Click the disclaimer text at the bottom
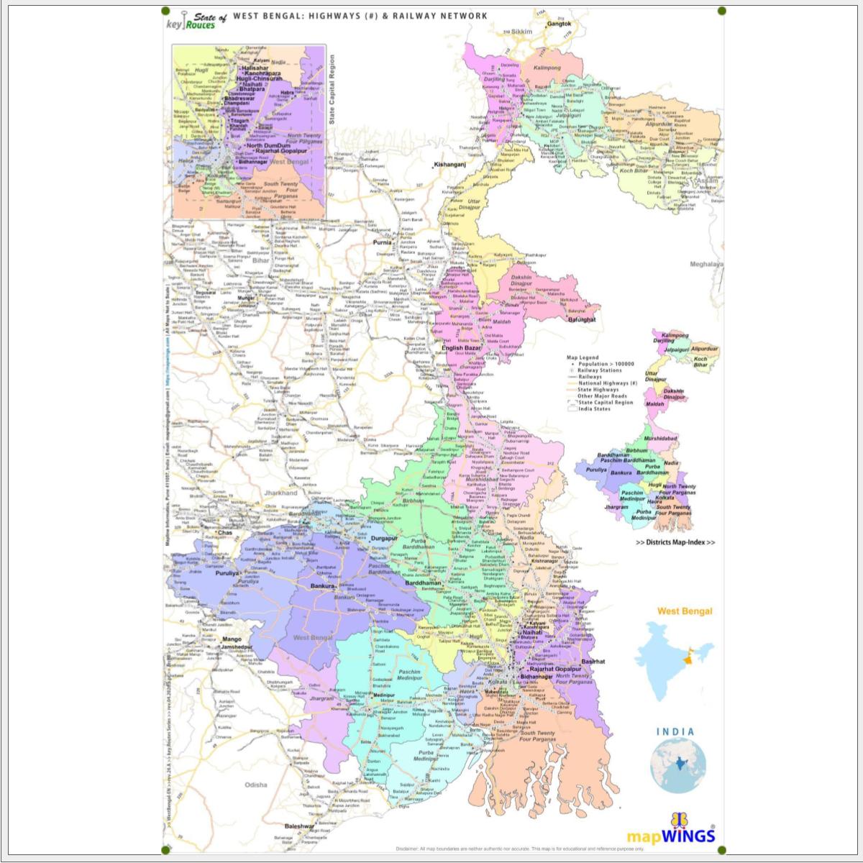This screenshot has height=863, width=863. point(519,849)
